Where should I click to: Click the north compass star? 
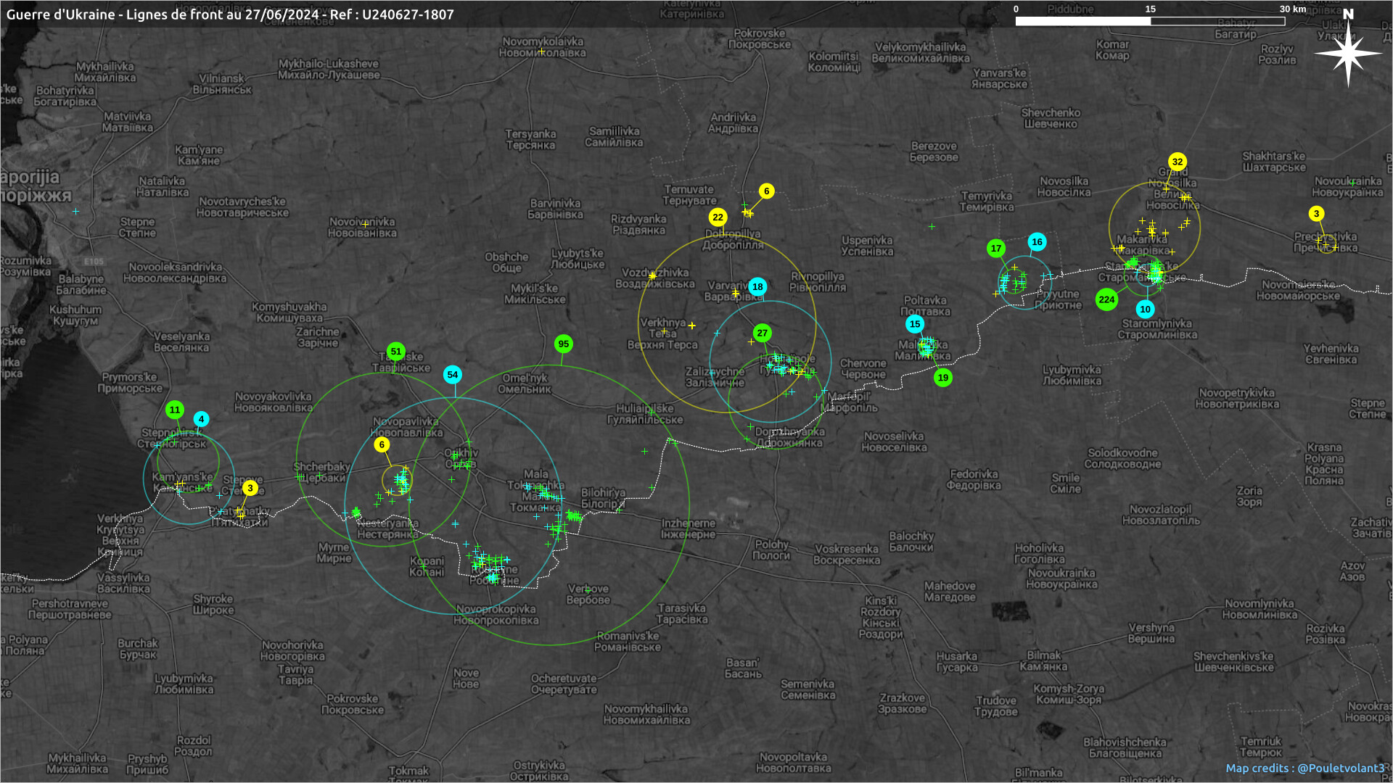[1348, 54]
